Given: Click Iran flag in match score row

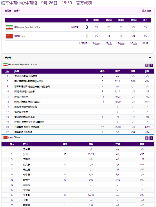Looking at the screenshot, I should point(9,27).
